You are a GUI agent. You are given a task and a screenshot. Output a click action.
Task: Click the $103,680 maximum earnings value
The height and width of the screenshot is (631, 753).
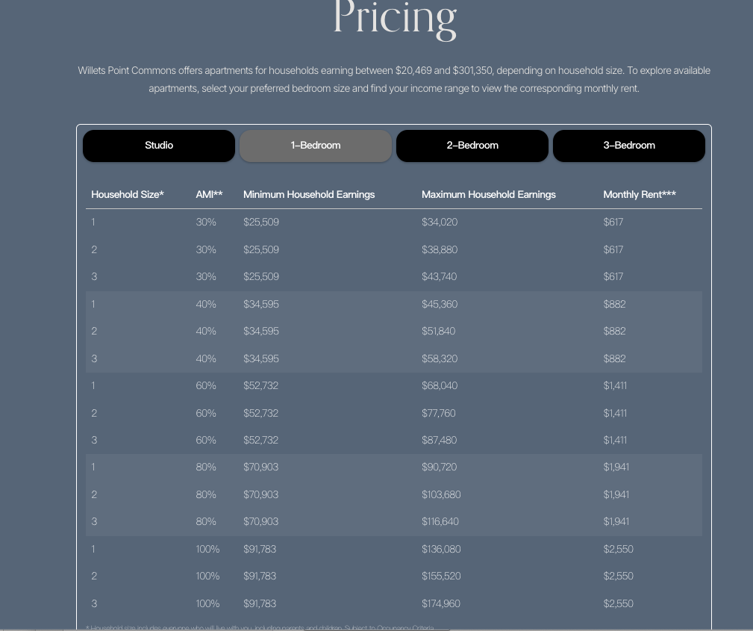(441, 494)
